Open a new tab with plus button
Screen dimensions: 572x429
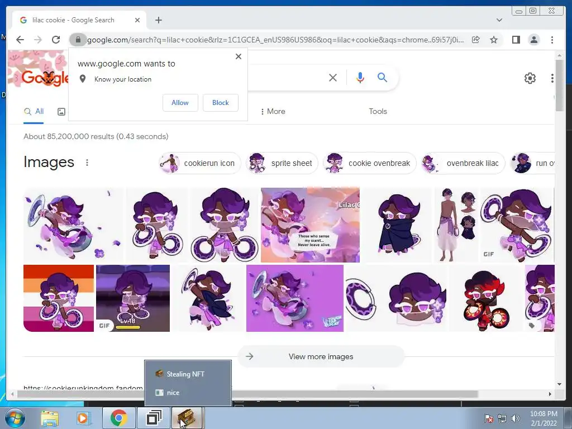pyautogui.click(x=158, y=20)
